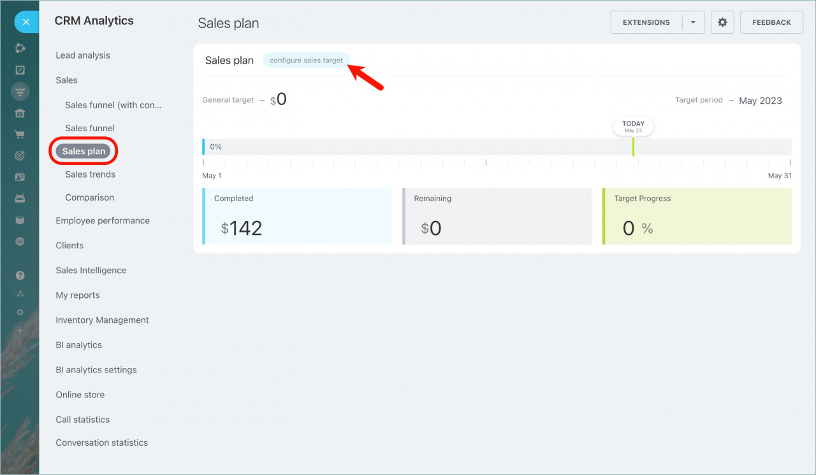
Task: Open the gear settings button near Feedback
Action: [722, 22]
